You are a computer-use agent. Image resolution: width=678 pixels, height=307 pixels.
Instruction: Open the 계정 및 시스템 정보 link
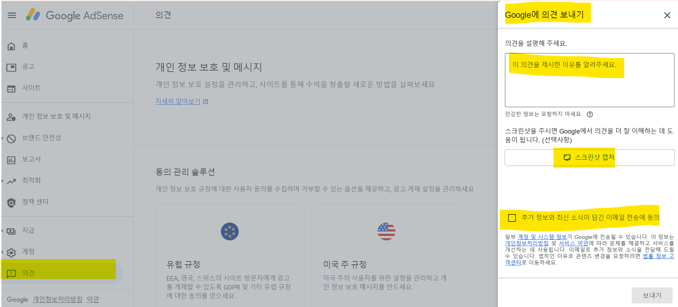tap(542, 237)
